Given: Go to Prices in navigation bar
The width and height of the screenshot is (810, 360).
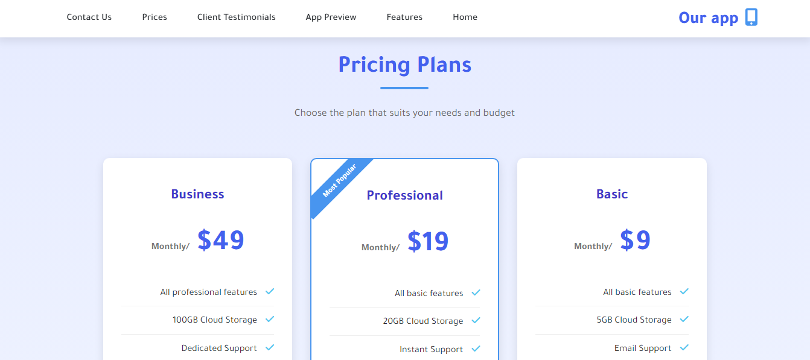Looking at the screenshot, I should point(155,17).
